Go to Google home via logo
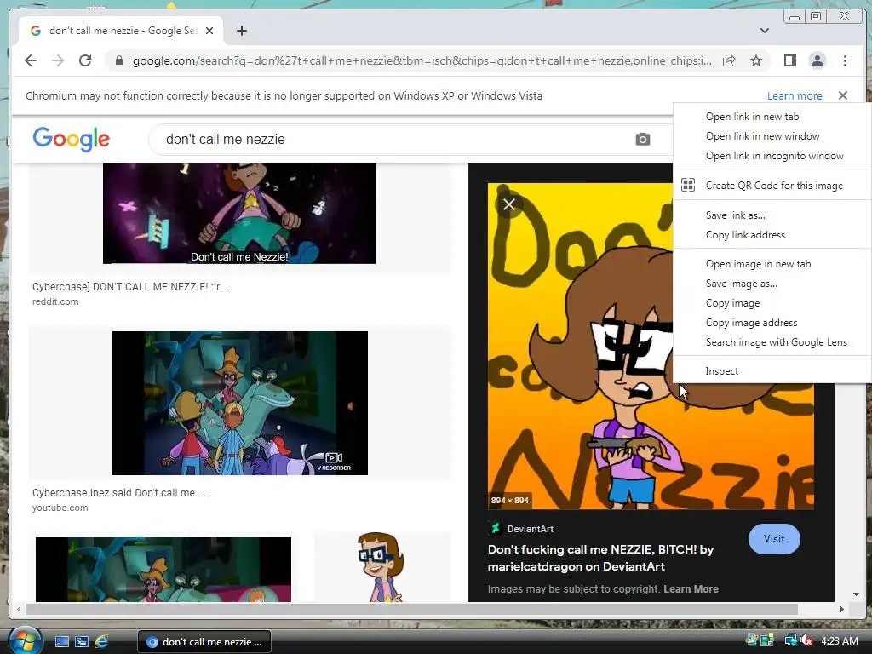Screen dimensions: 872x654 [x=72, y=139]
